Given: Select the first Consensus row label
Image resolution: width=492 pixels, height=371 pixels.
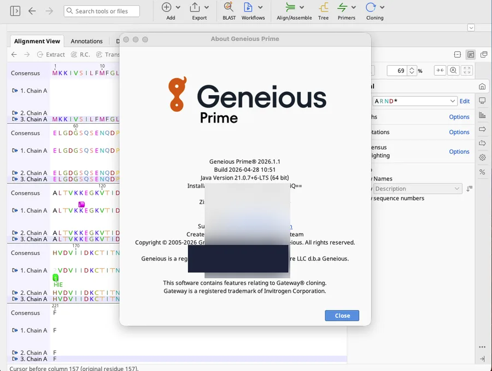Looking at the screenshot, I should (x=25, y=73).
